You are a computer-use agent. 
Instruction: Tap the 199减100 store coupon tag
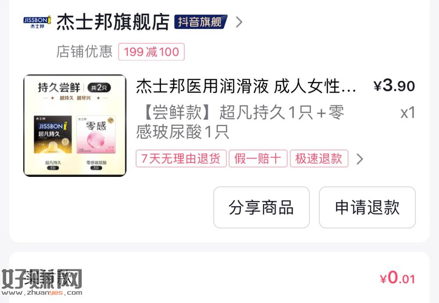(x=151, y=52)
